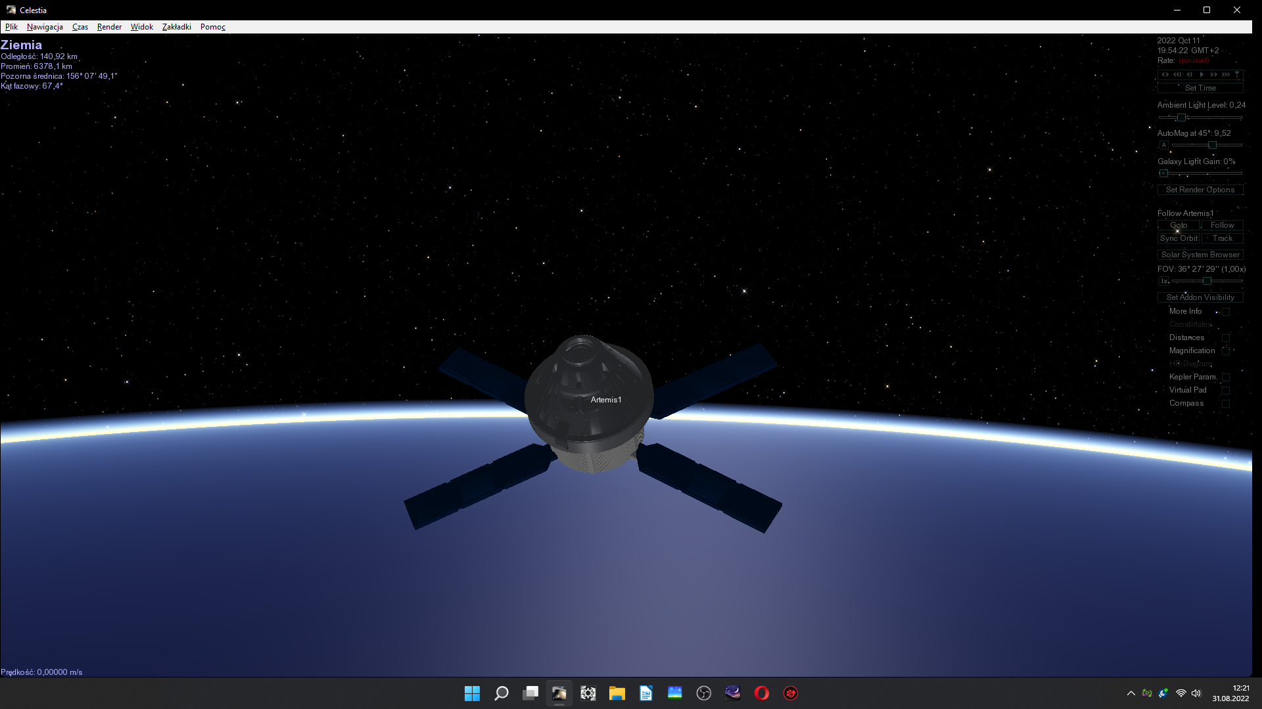Open the purple planet app taskbar icon
The image size is (1262, 709).
tap(732, 693)
